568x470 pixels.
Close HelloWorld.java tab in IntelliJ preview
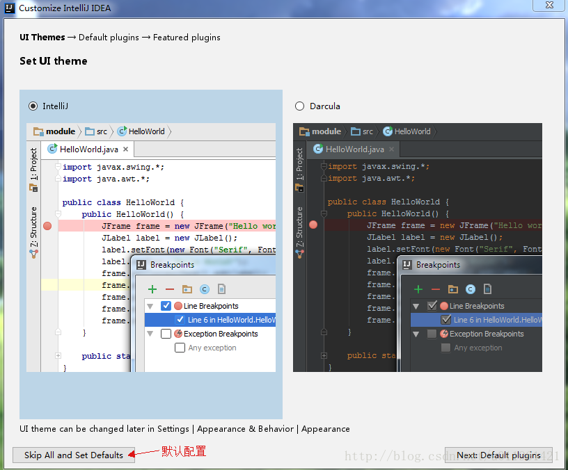coord(126,149)
